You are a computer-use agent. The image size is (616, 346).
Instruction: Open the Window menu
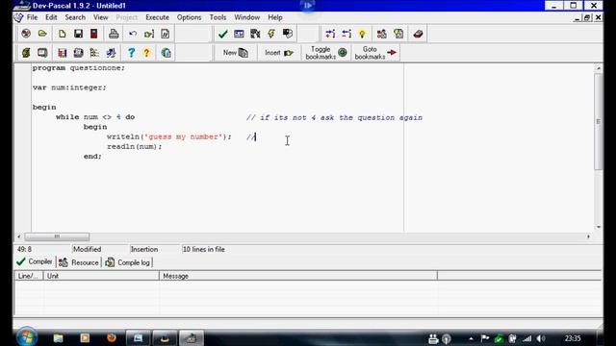point(246,17)
